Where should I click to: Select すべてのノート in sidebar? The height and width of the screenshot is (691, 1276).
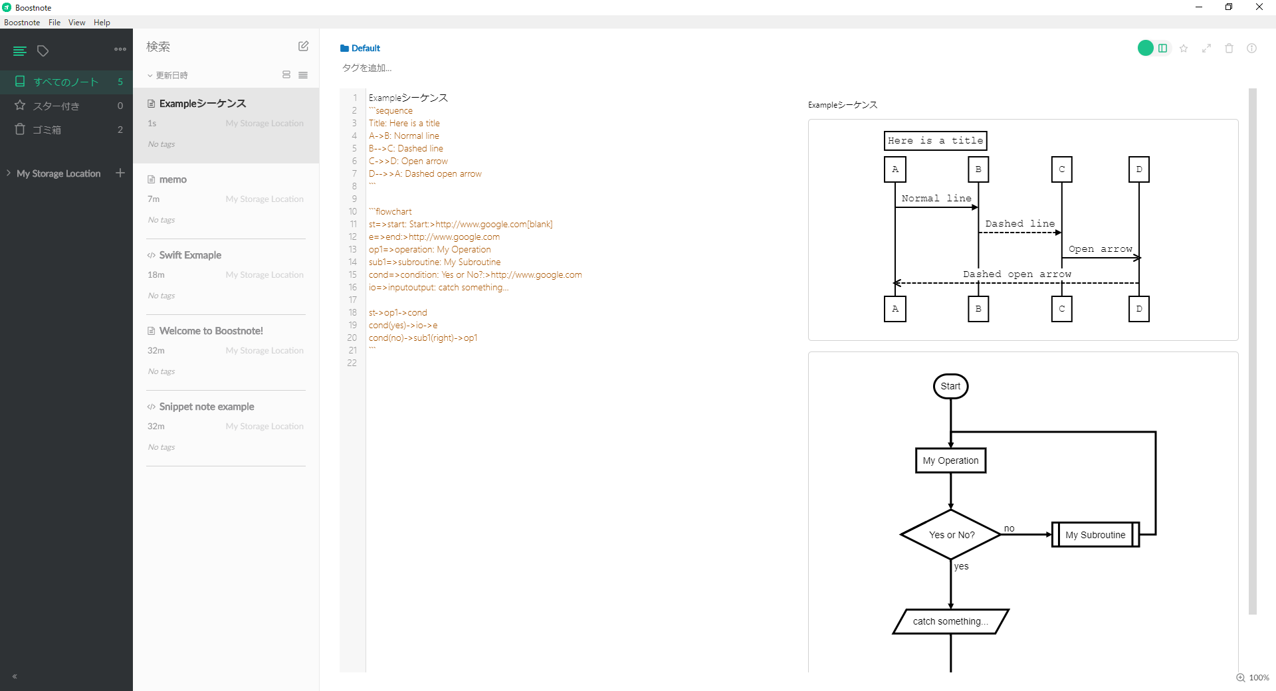click(66, 82)
